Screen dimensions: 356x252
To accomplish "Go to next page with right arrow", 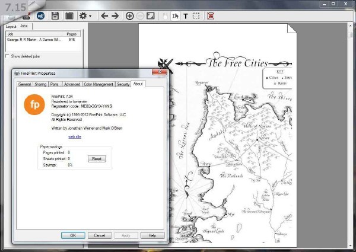I will tap(115, 16).
